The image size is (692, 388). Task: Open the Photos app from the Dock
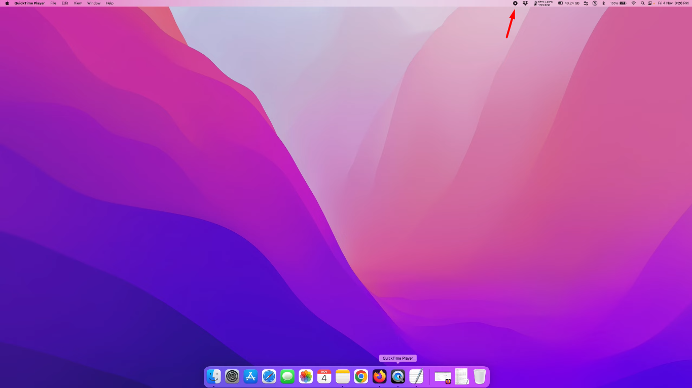point(305,376)
